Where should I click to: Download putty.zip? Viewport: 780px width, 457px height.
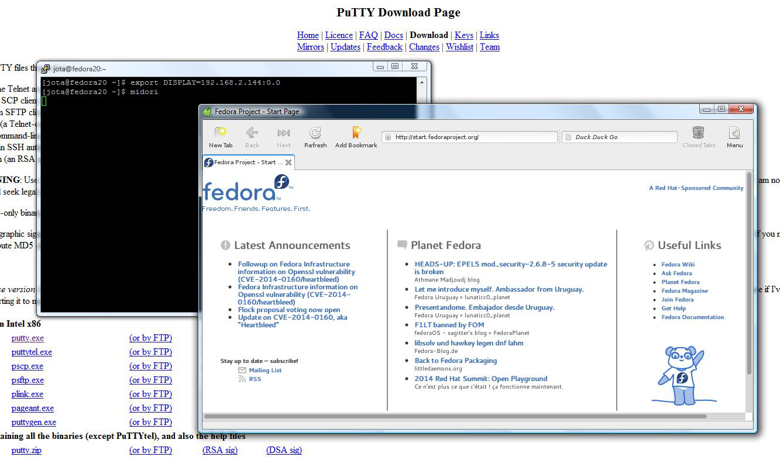point(26,450)
